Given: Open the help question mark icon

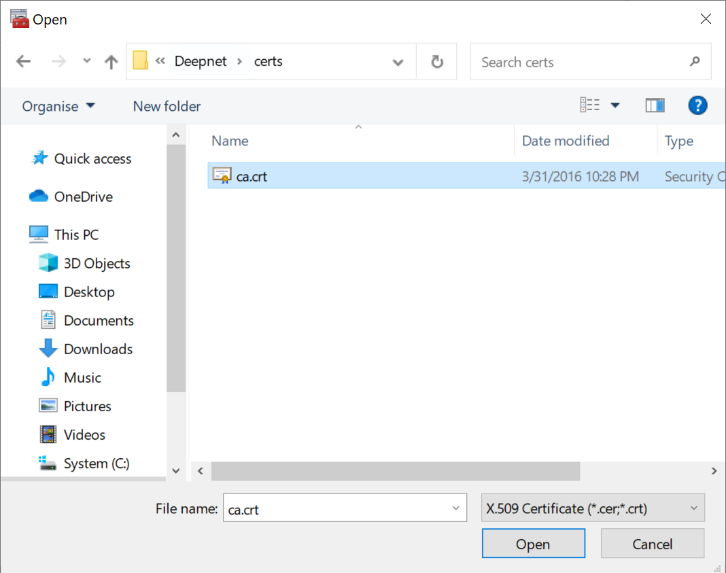Looking at the screenshot, I should tap(697, 105).
